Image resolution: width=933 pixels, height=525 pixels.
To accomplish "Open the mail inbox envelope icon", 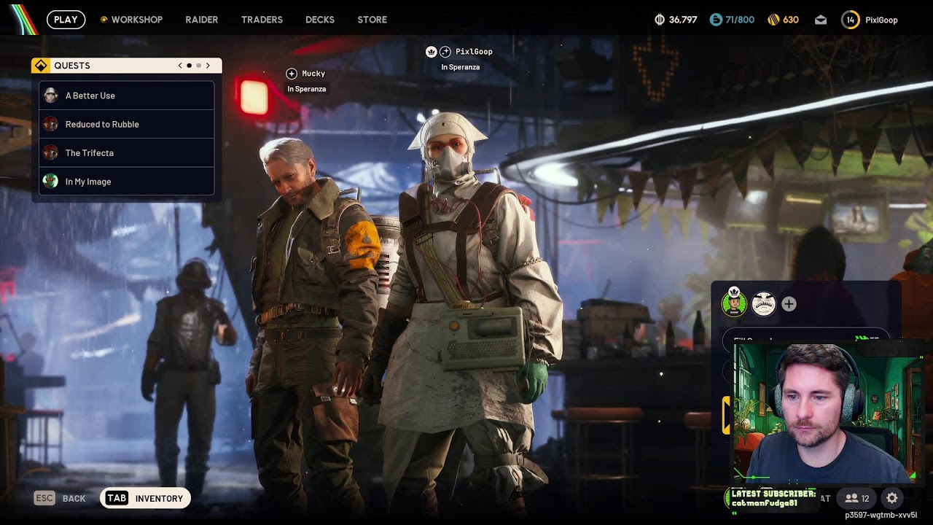I will (821, 20).
